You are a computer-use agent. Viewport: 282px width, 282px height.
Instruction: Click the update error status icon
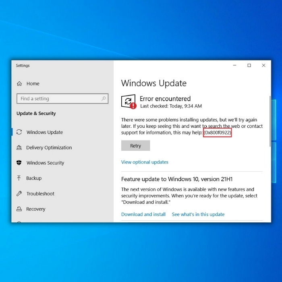(x=129, y=102)
